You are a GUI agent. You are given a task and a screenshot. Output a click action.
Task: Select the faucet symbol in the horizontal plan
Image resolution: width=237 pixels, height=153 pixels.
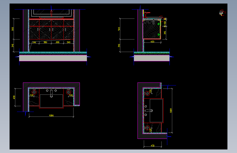[x=51, y=93]
